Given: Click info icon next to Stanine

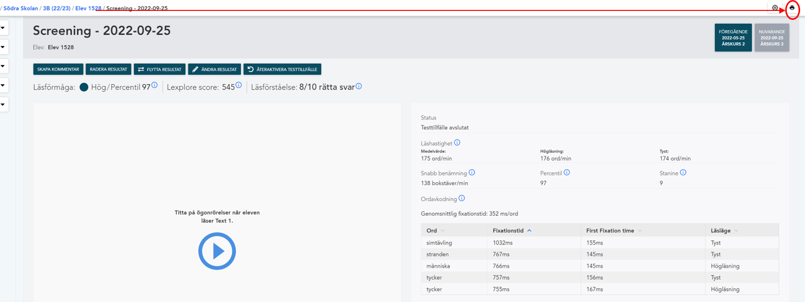Looking at the screenshot, I should click(683, 173).
